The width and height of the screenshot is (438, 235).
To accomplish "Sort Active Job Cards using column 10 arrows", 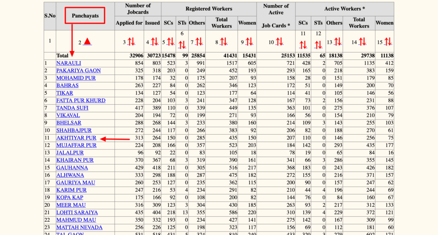I will point(279,41).
